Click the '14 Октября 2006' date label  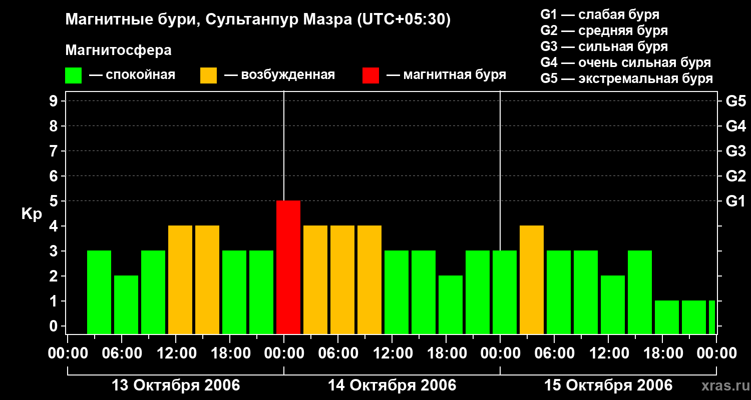pyautogui.click(x=392, y=385)
